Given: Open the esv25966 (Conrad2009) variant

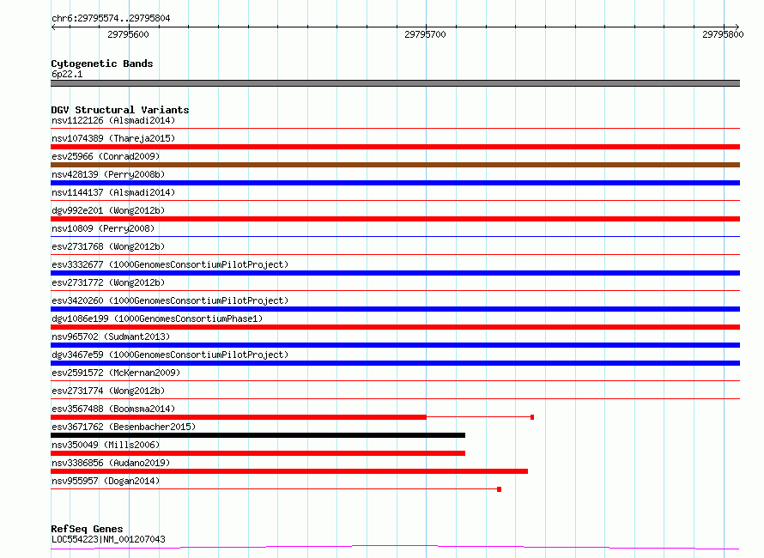Looking at the screenshot, I should [x=106, y=156].
